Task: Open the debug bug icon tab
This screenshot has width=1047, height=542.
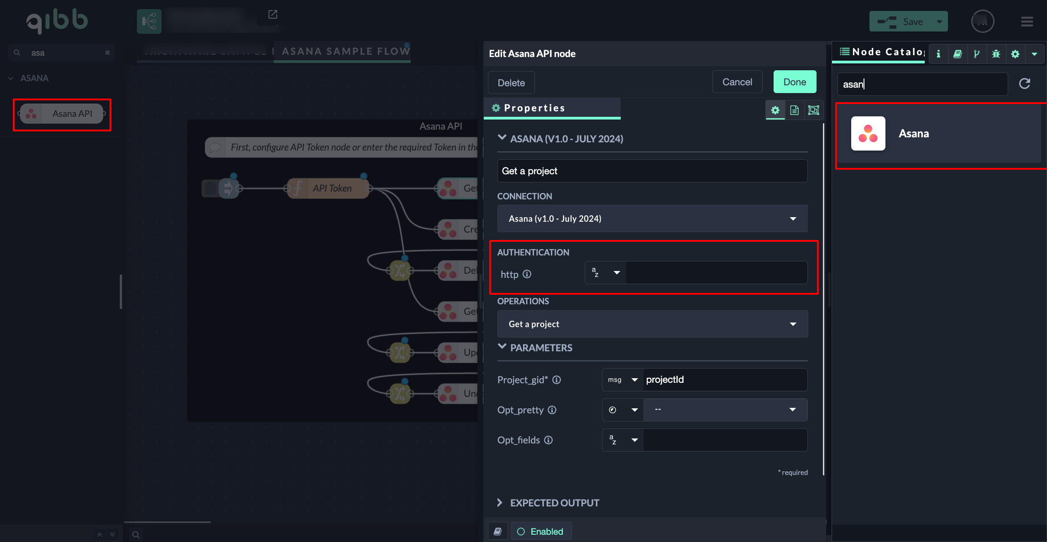Action: [996, 54]
